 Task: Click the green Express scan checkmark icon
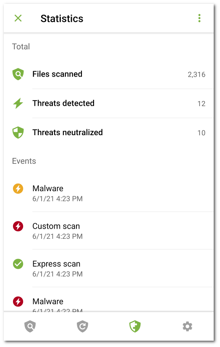(18, 264)
